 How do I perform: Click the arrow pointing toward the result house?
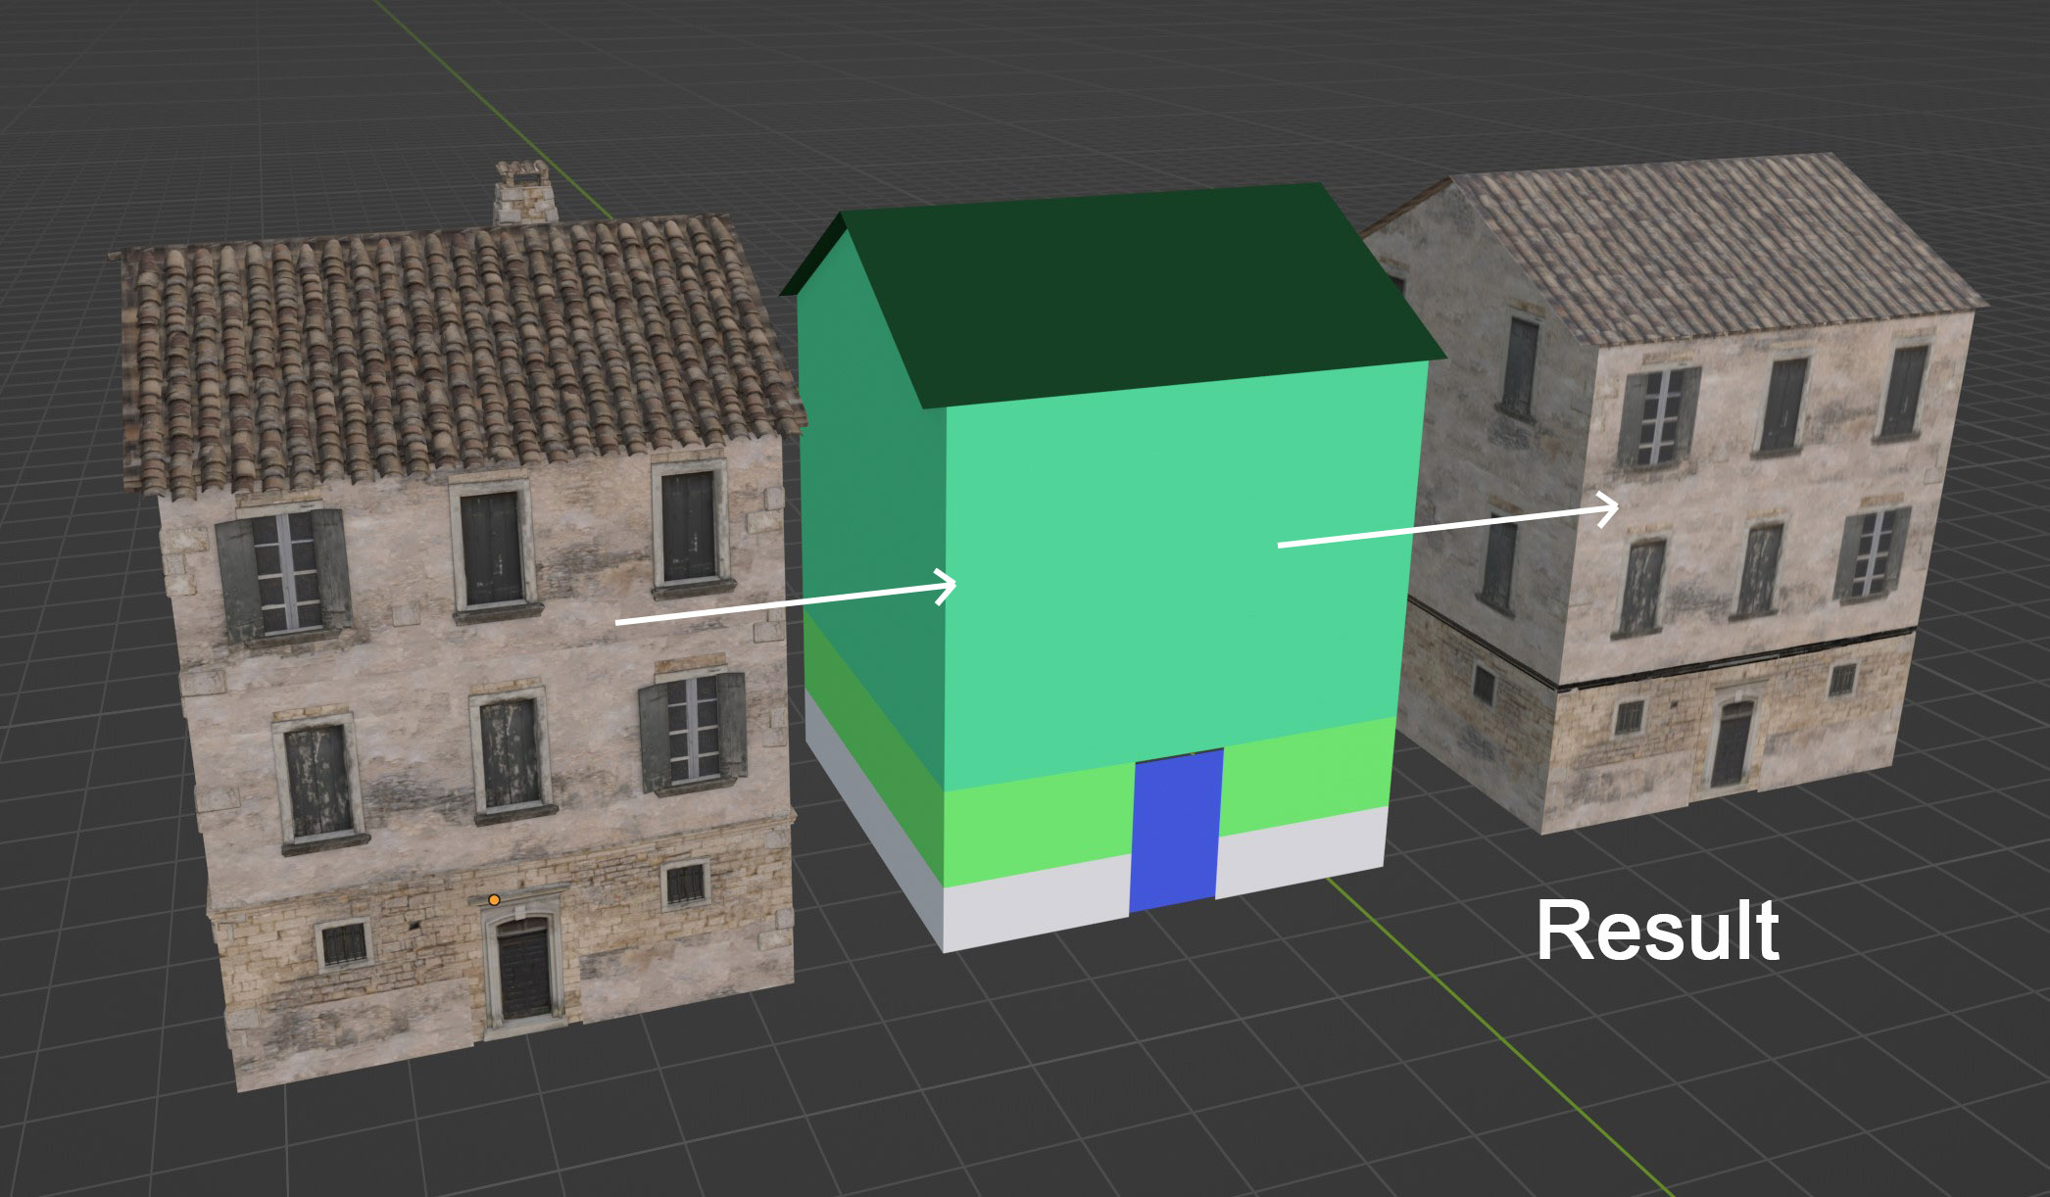tap(1448, 522)
